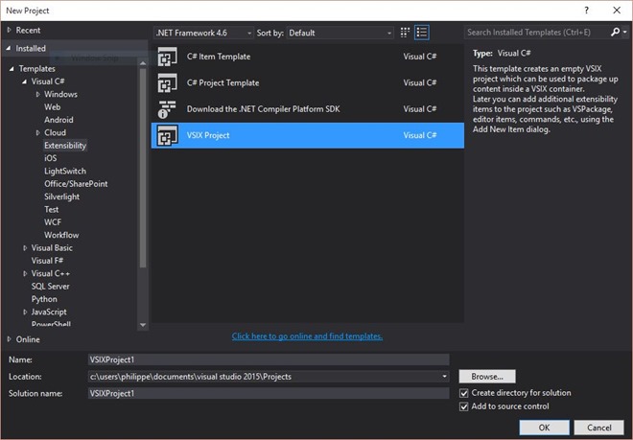Image resolution: width=633 pixels, height=440 pixels.
Task: Open the .NET Framework 4.6 dropdown
Action: coord(204,34)
